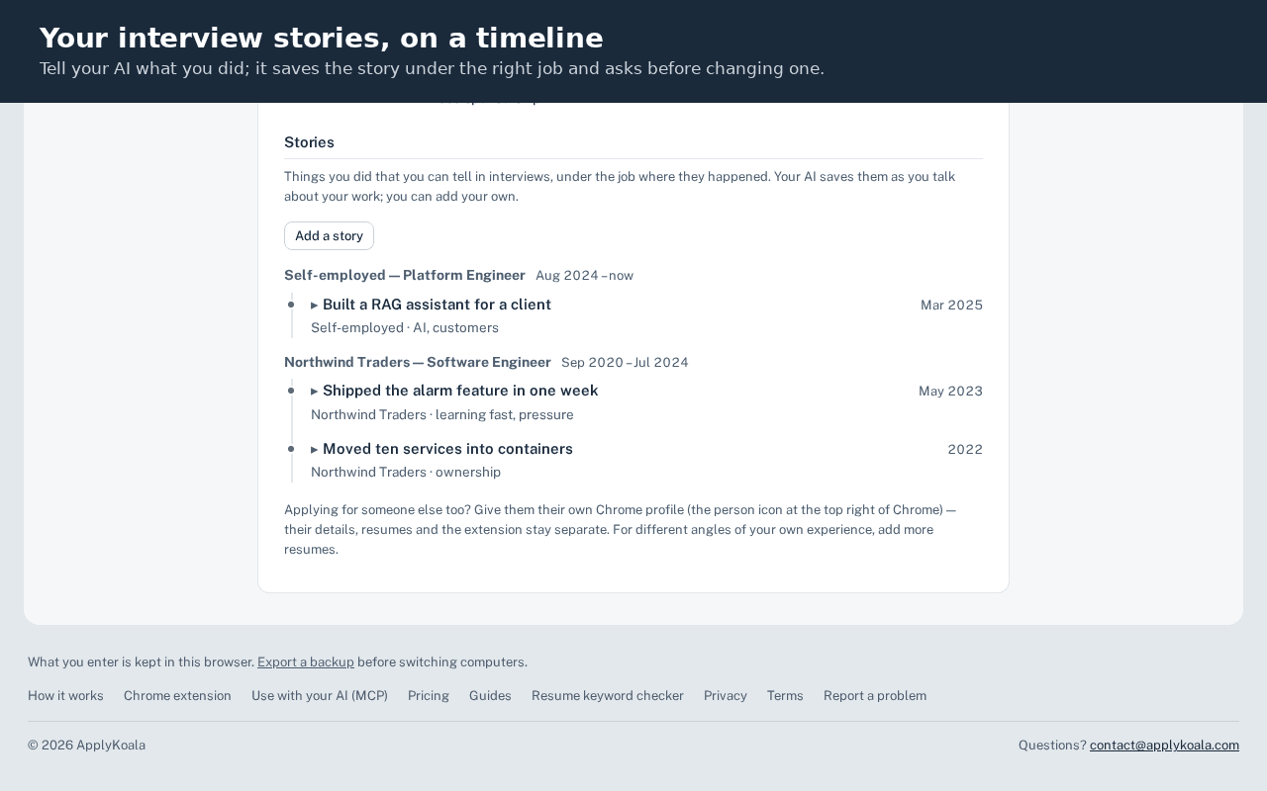Screen dimensions: 1267x791
Task: Go to Chrome extension page
Action: 177,696
